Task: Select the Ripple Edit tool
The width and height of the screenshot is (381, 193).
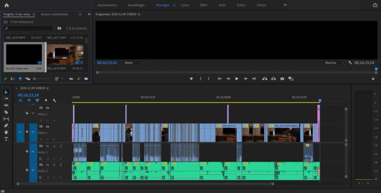Action: point(6,105)
